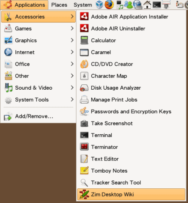The width and height of the screenshot is (188, 203).
Task: Expand the Internet submenu
Action: tap(38, 52)
